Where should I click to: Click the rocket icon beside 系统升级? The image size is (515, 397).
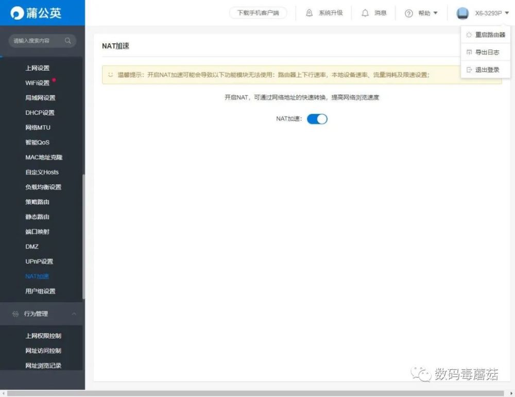[x=309, y=13]
